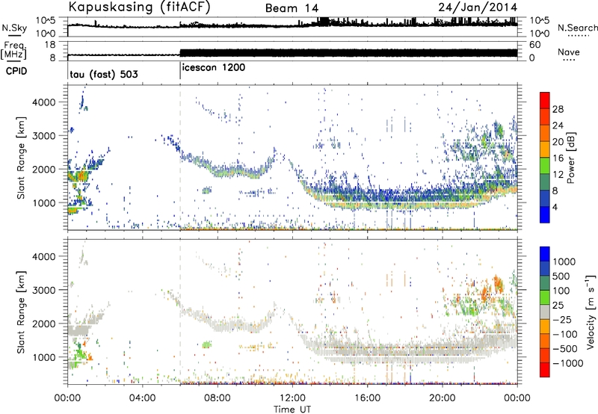This screenshot has height=414, width=598.
Task: Click the '4' tick on the Power colorbar
Action: point(555,207)
